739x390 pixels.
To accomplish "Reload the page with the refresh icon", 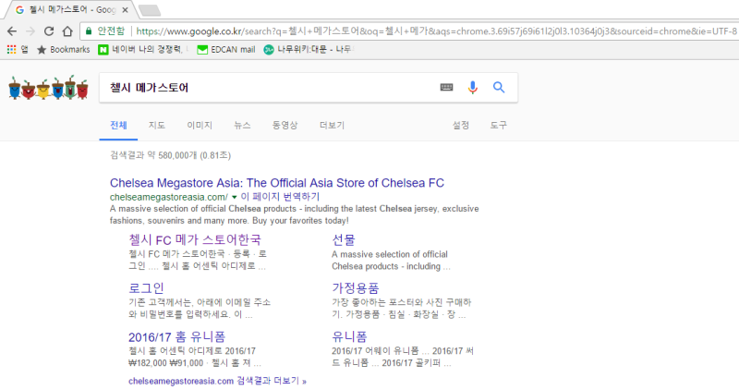I will coord(49,31).
